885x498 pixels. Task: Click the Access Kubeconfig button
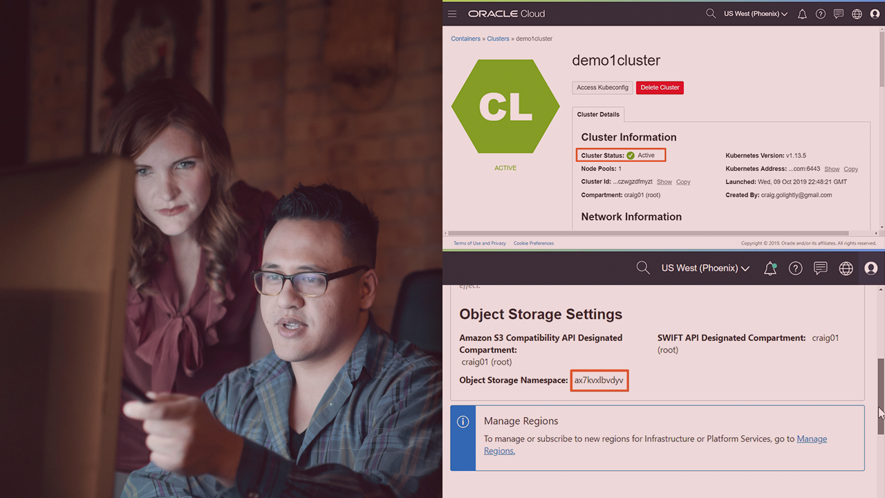[x=602, y=88]
